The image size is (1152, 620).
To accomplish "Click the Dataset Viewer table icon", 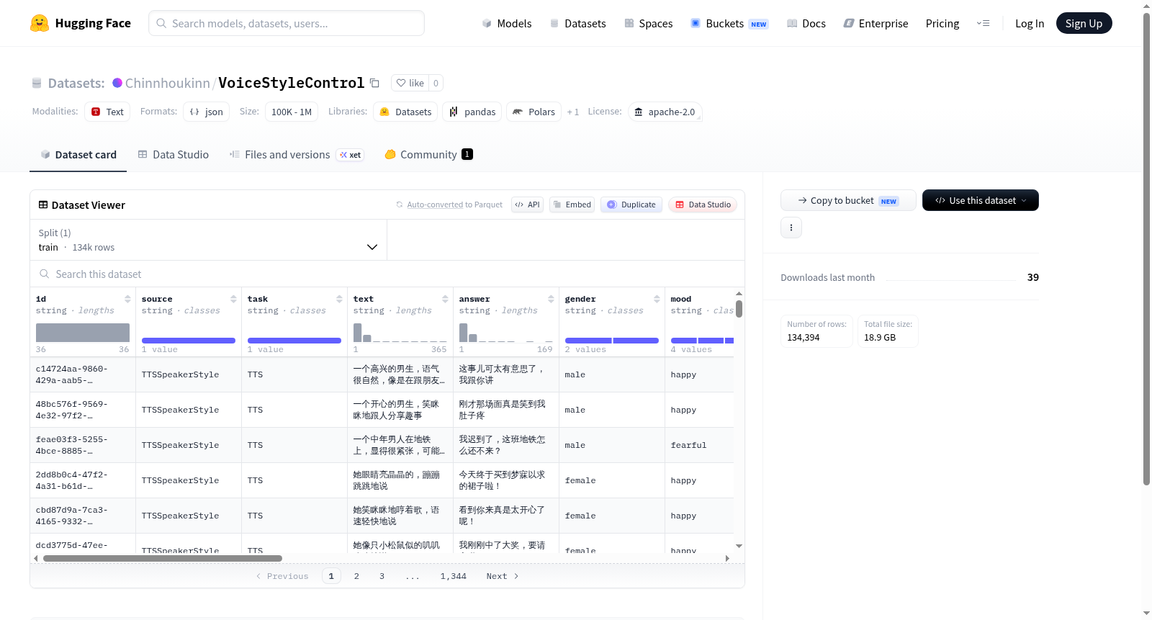I will point(43,205).
